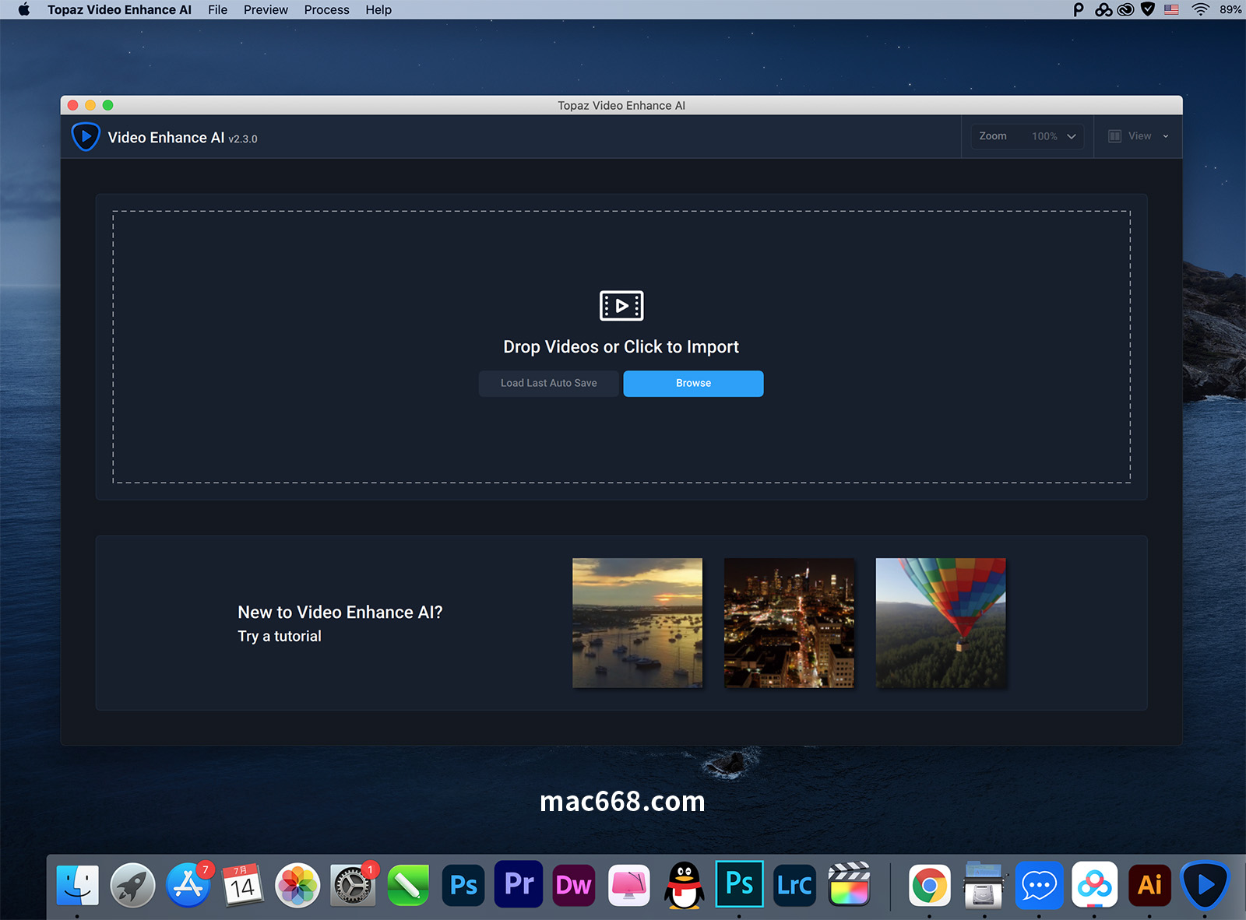Open the Help menu
The height and width of the screenshot is (920, 1246).
378,9
